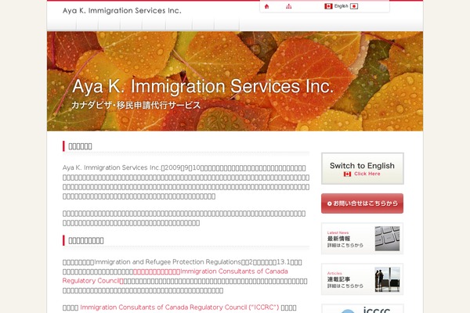Click the ICCRC logo banner
The height and width of the screenshot is (313, 470).
click(362, 308)
